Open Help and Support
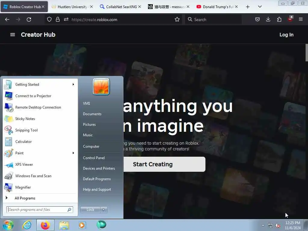Image resolution: width=308 pixels, height=231 pixels. pos(97,189)
